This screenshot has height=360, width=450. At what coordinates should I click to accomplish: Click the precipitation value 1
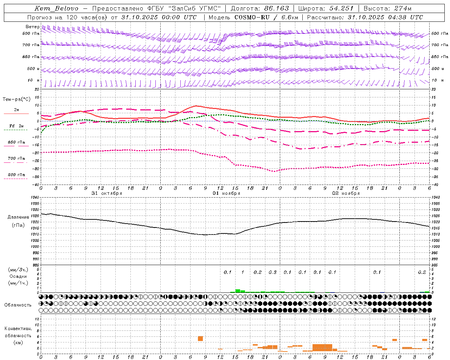pos(243,272)
